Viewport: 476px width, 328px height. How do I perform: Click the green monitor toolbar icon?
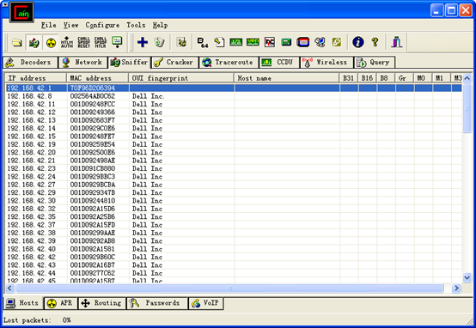click(x=117, y=42)
